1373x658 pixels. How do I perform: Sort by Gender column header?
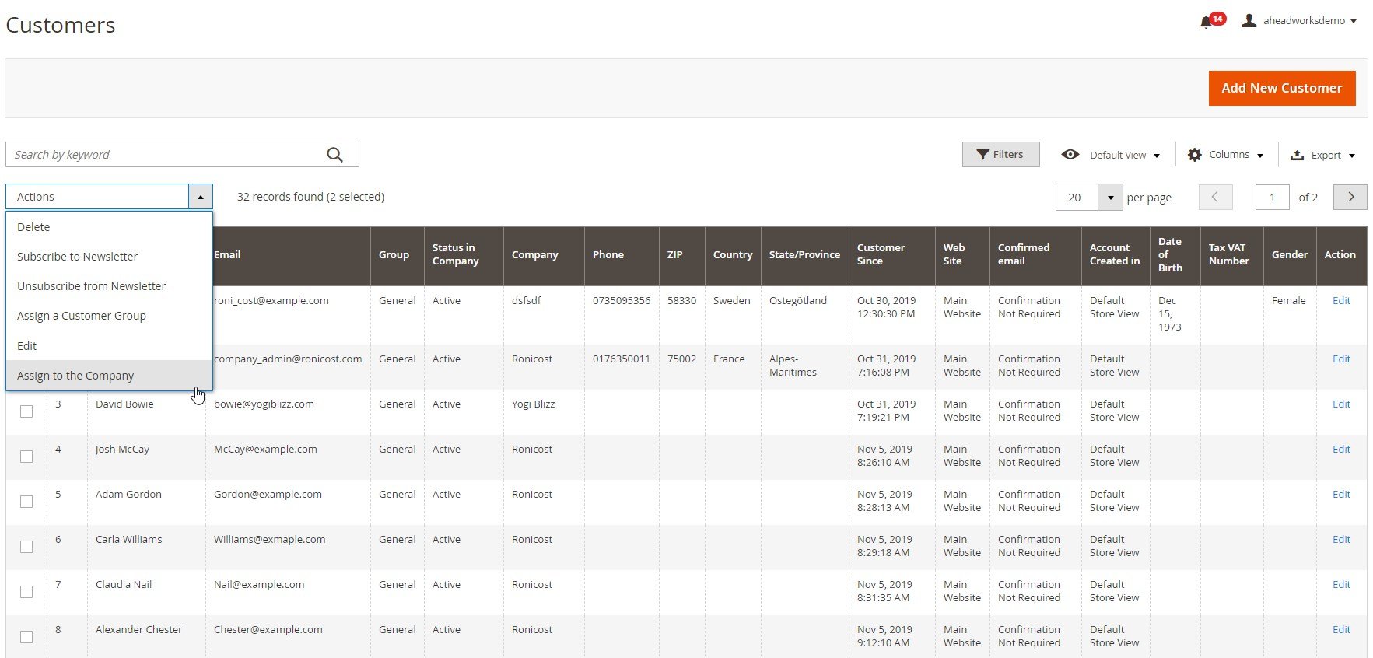coord(1290,255)
